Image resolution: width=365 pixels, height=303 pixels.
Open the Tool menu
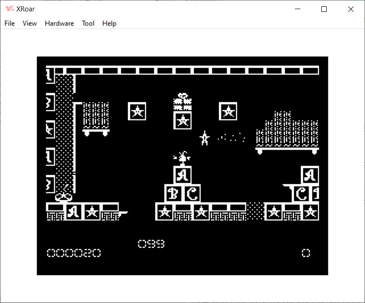click(88, 23)
